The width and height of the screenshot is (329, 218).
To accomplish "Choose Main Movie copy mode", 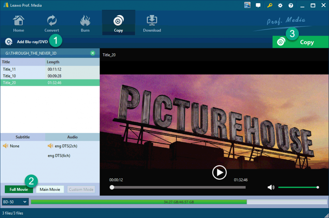I will [50, 190].
